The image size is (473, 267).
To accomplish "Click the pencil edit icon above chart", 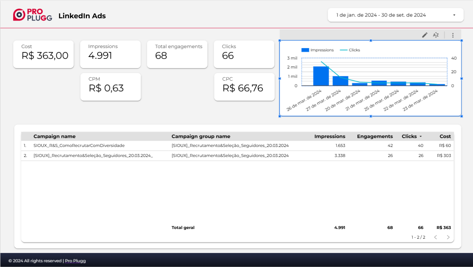I will pyautogui.click(x=425, y=35).
